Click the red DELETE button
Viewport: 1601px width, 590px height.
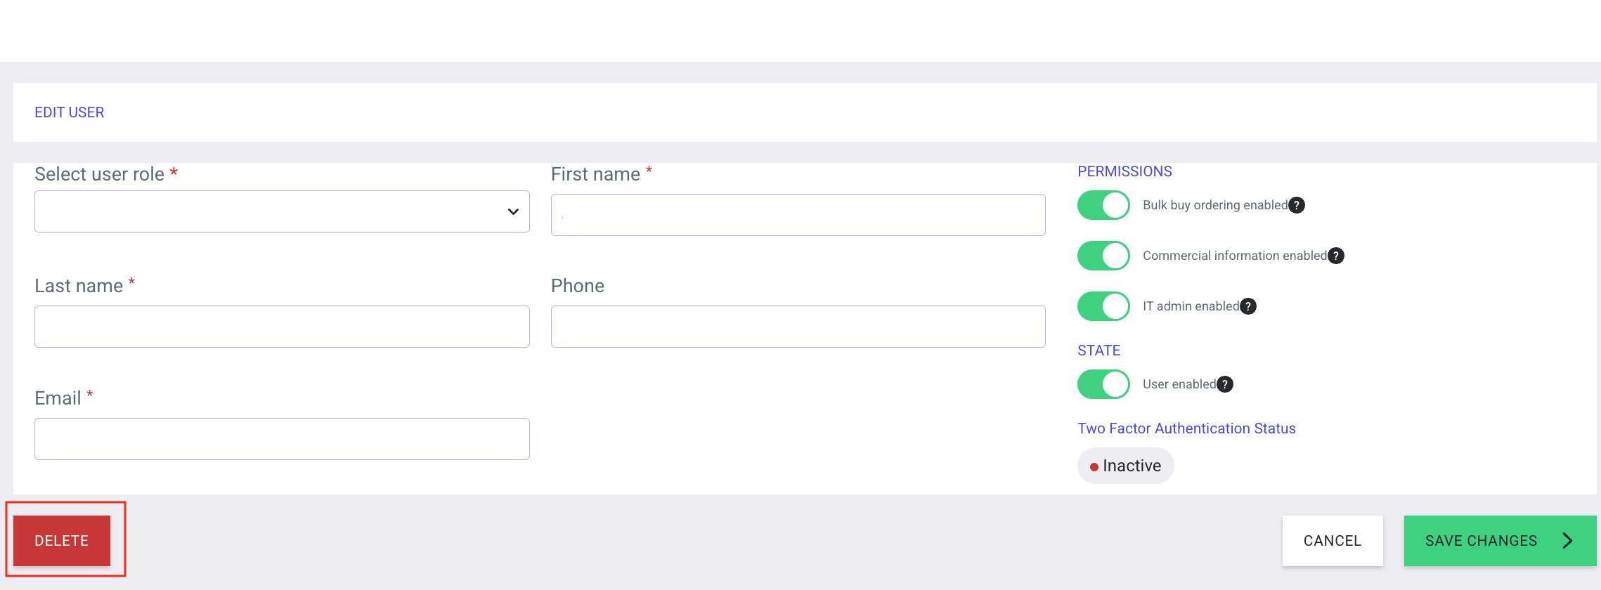coord(62,540)
